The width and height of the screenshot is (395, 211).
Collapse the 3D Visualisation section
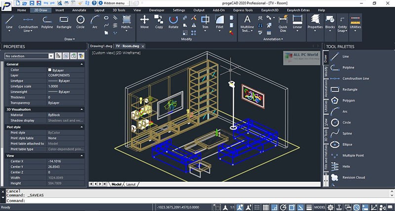pyautogui.click(x=81, y=109)
